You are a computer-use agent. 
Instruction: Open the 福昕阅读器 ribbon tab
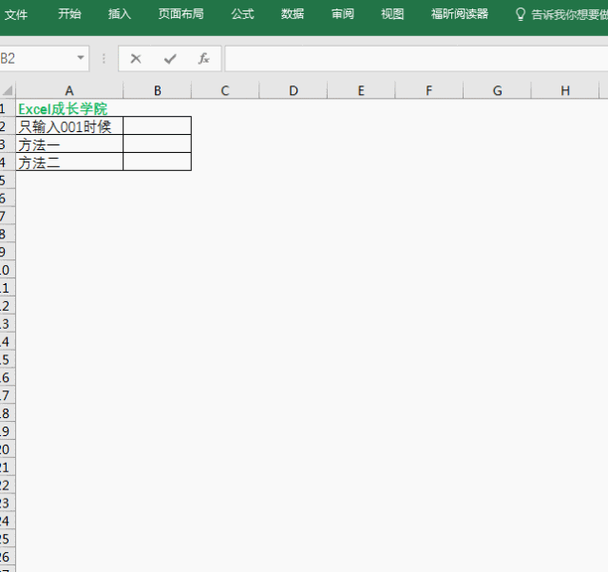[460, 14]
